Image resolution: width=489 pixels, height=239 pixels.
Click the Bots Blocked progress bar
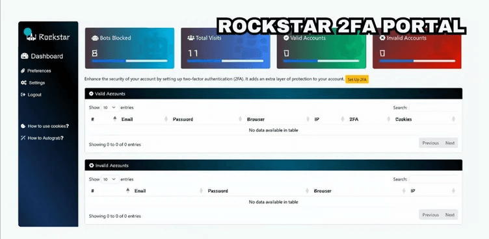pyautogui.click(x=130, y=61)
